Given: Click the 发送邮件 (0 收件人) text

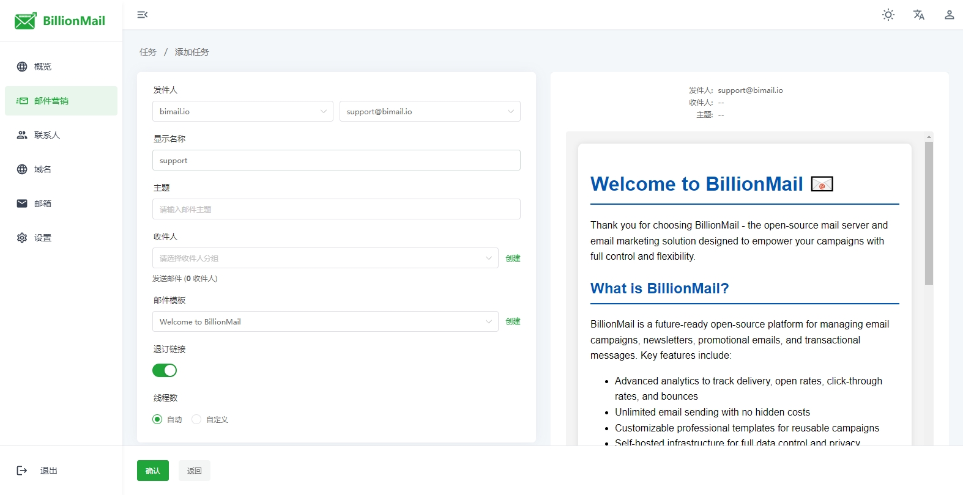Looking at the screenshot, I should tap(185, 279).
